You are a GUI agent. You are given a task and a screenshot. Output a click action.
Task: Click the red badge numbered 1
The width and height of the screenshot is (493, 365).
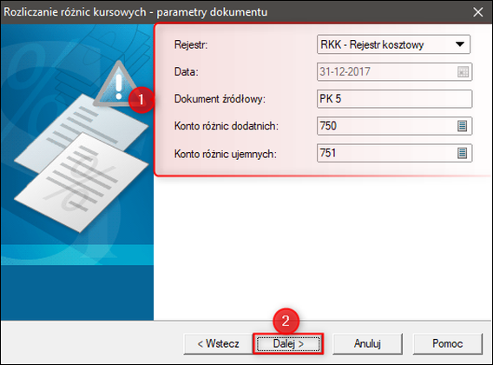[x=141, y=100]
